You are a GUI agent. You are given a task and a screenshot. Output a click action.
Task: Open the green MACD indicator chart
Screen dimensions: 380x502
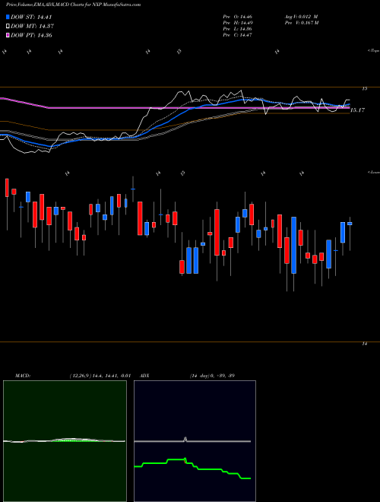pos(65,441)
